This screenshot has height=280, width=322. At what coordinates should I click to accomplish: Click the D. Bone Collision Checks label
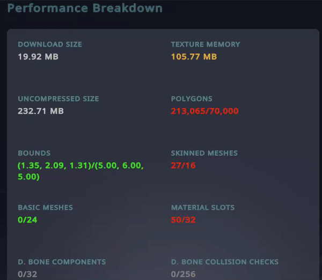tap(225, 262)
